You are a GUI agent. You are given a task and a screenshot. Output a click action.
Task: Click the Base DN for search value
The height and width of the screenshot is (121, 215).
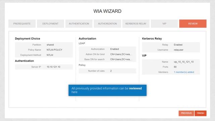click(x=121, y=59)
